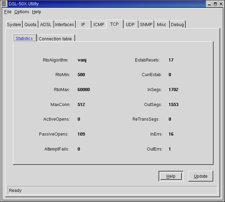The width and height of the screenshot is (225, 202).
Task: Switch to the Quota tab
Action: 30,24
